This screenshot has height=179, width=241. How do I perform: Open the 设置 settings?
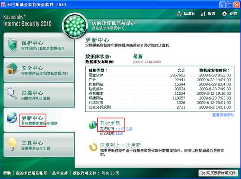[230, 14]
